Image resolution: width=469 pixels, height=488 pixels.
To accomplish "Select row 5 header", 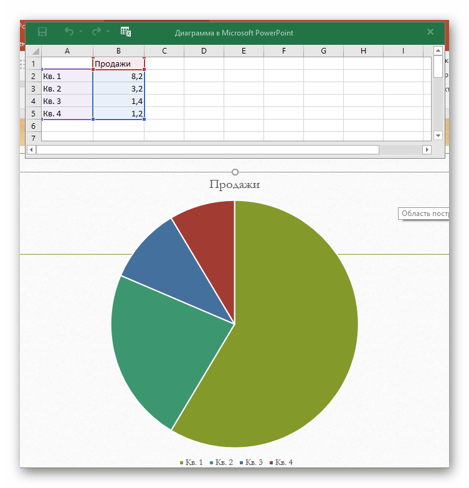I will click(x=34, y=113).
